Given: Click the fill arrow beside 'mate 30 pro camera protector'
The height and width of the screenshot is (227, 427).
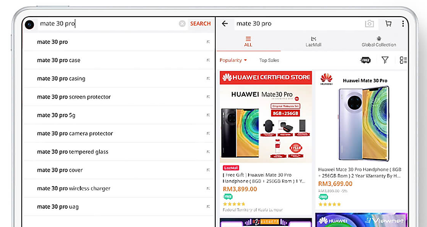Looking at the screenshot, I should 208,133.
